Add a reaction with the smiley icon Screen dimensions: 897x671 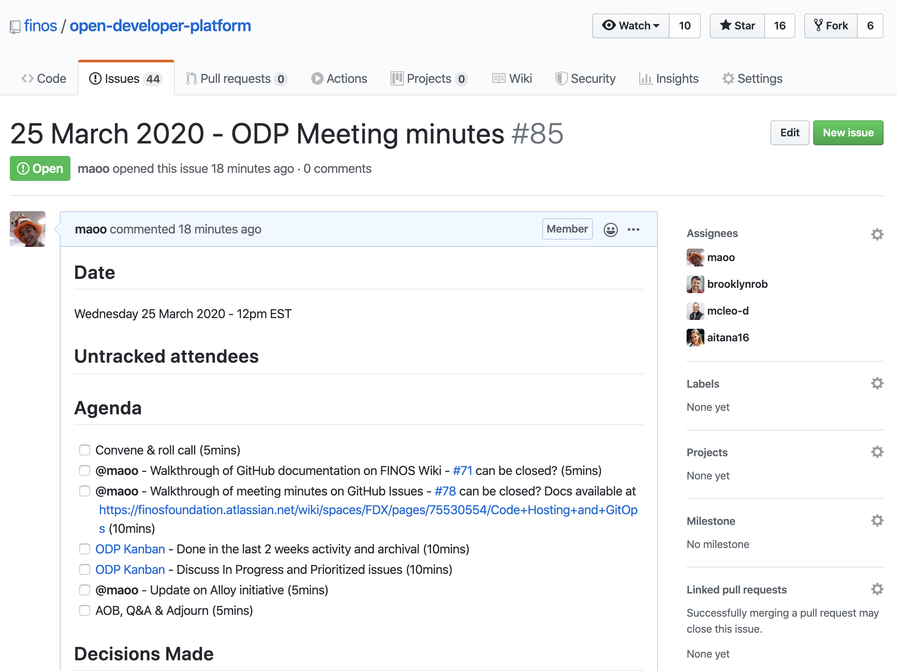610,229
